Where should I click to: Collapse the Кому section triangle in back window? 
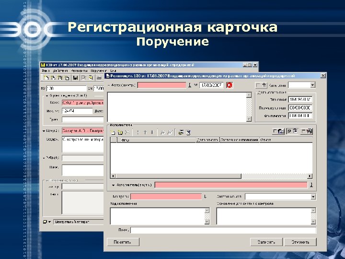click(x=44, y=131)
